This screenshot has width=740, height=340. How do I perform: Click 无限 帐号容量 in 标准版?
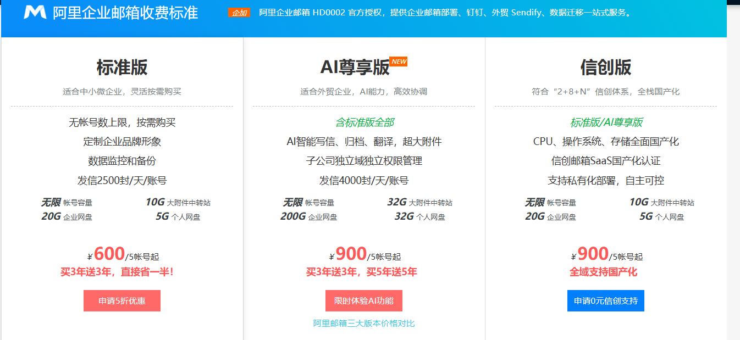coord(67,202)
